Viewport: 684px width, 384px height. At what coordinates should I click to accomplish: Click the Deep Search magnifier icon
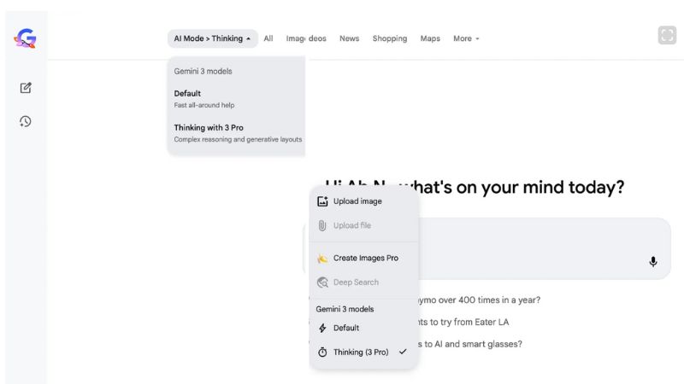click(322, 282)
